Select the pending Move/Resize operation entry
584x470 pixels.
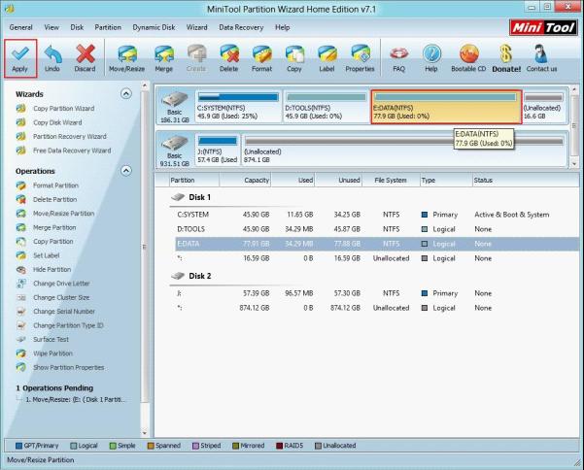coord(76,400)
